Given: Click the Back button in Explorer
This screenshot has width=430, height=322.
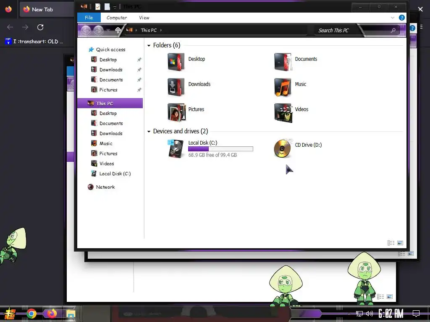Looking at the screenshot, I should [86, 30].
